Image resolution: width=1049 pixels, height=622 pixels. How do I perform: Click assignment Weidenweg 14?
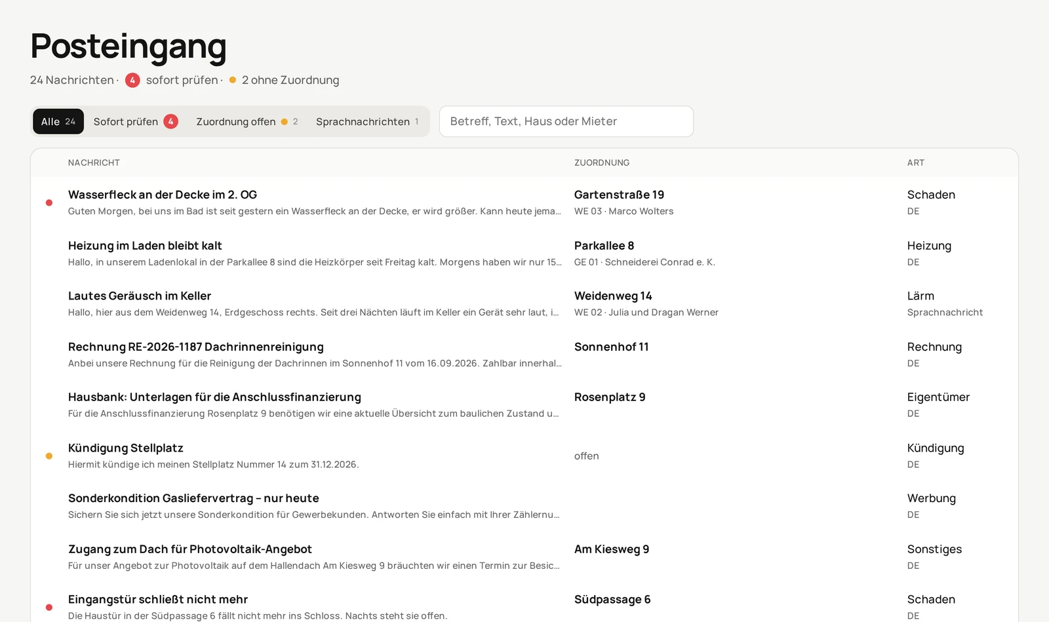click(613, 296)
